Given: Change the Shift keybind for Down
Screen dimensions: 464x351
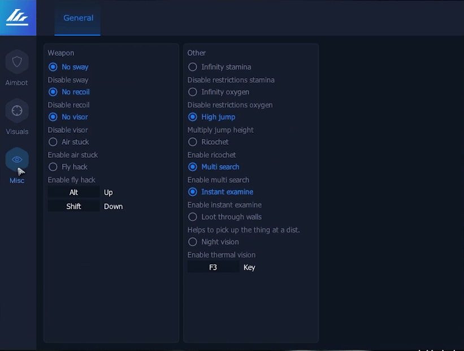Looking at the screenshot, I should 73,206.
